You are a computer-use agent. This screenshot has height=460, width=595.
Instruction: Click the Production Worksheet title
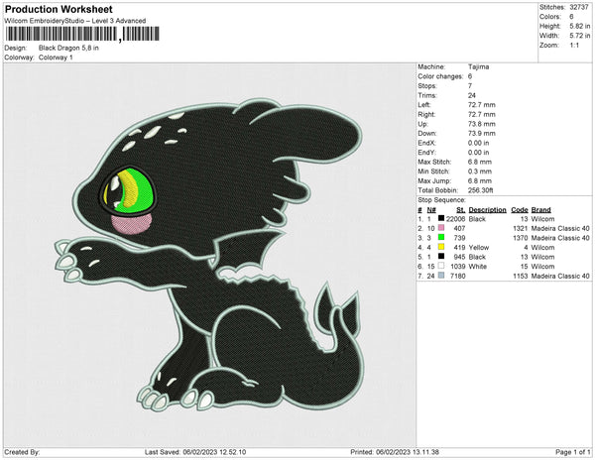59,9
